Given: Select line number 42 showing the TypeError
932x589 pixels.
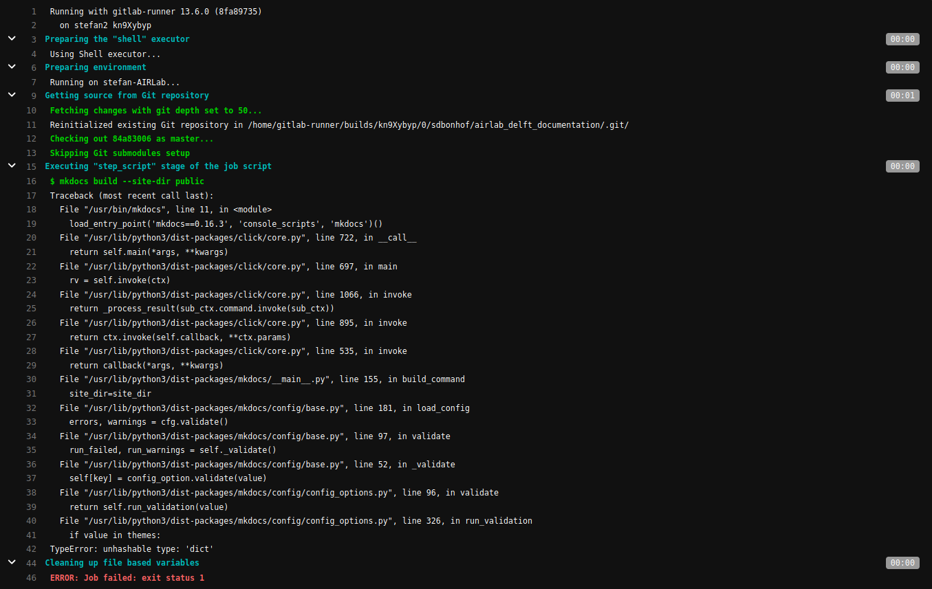Looking at the screenshot, I should [x=31, y=548].
